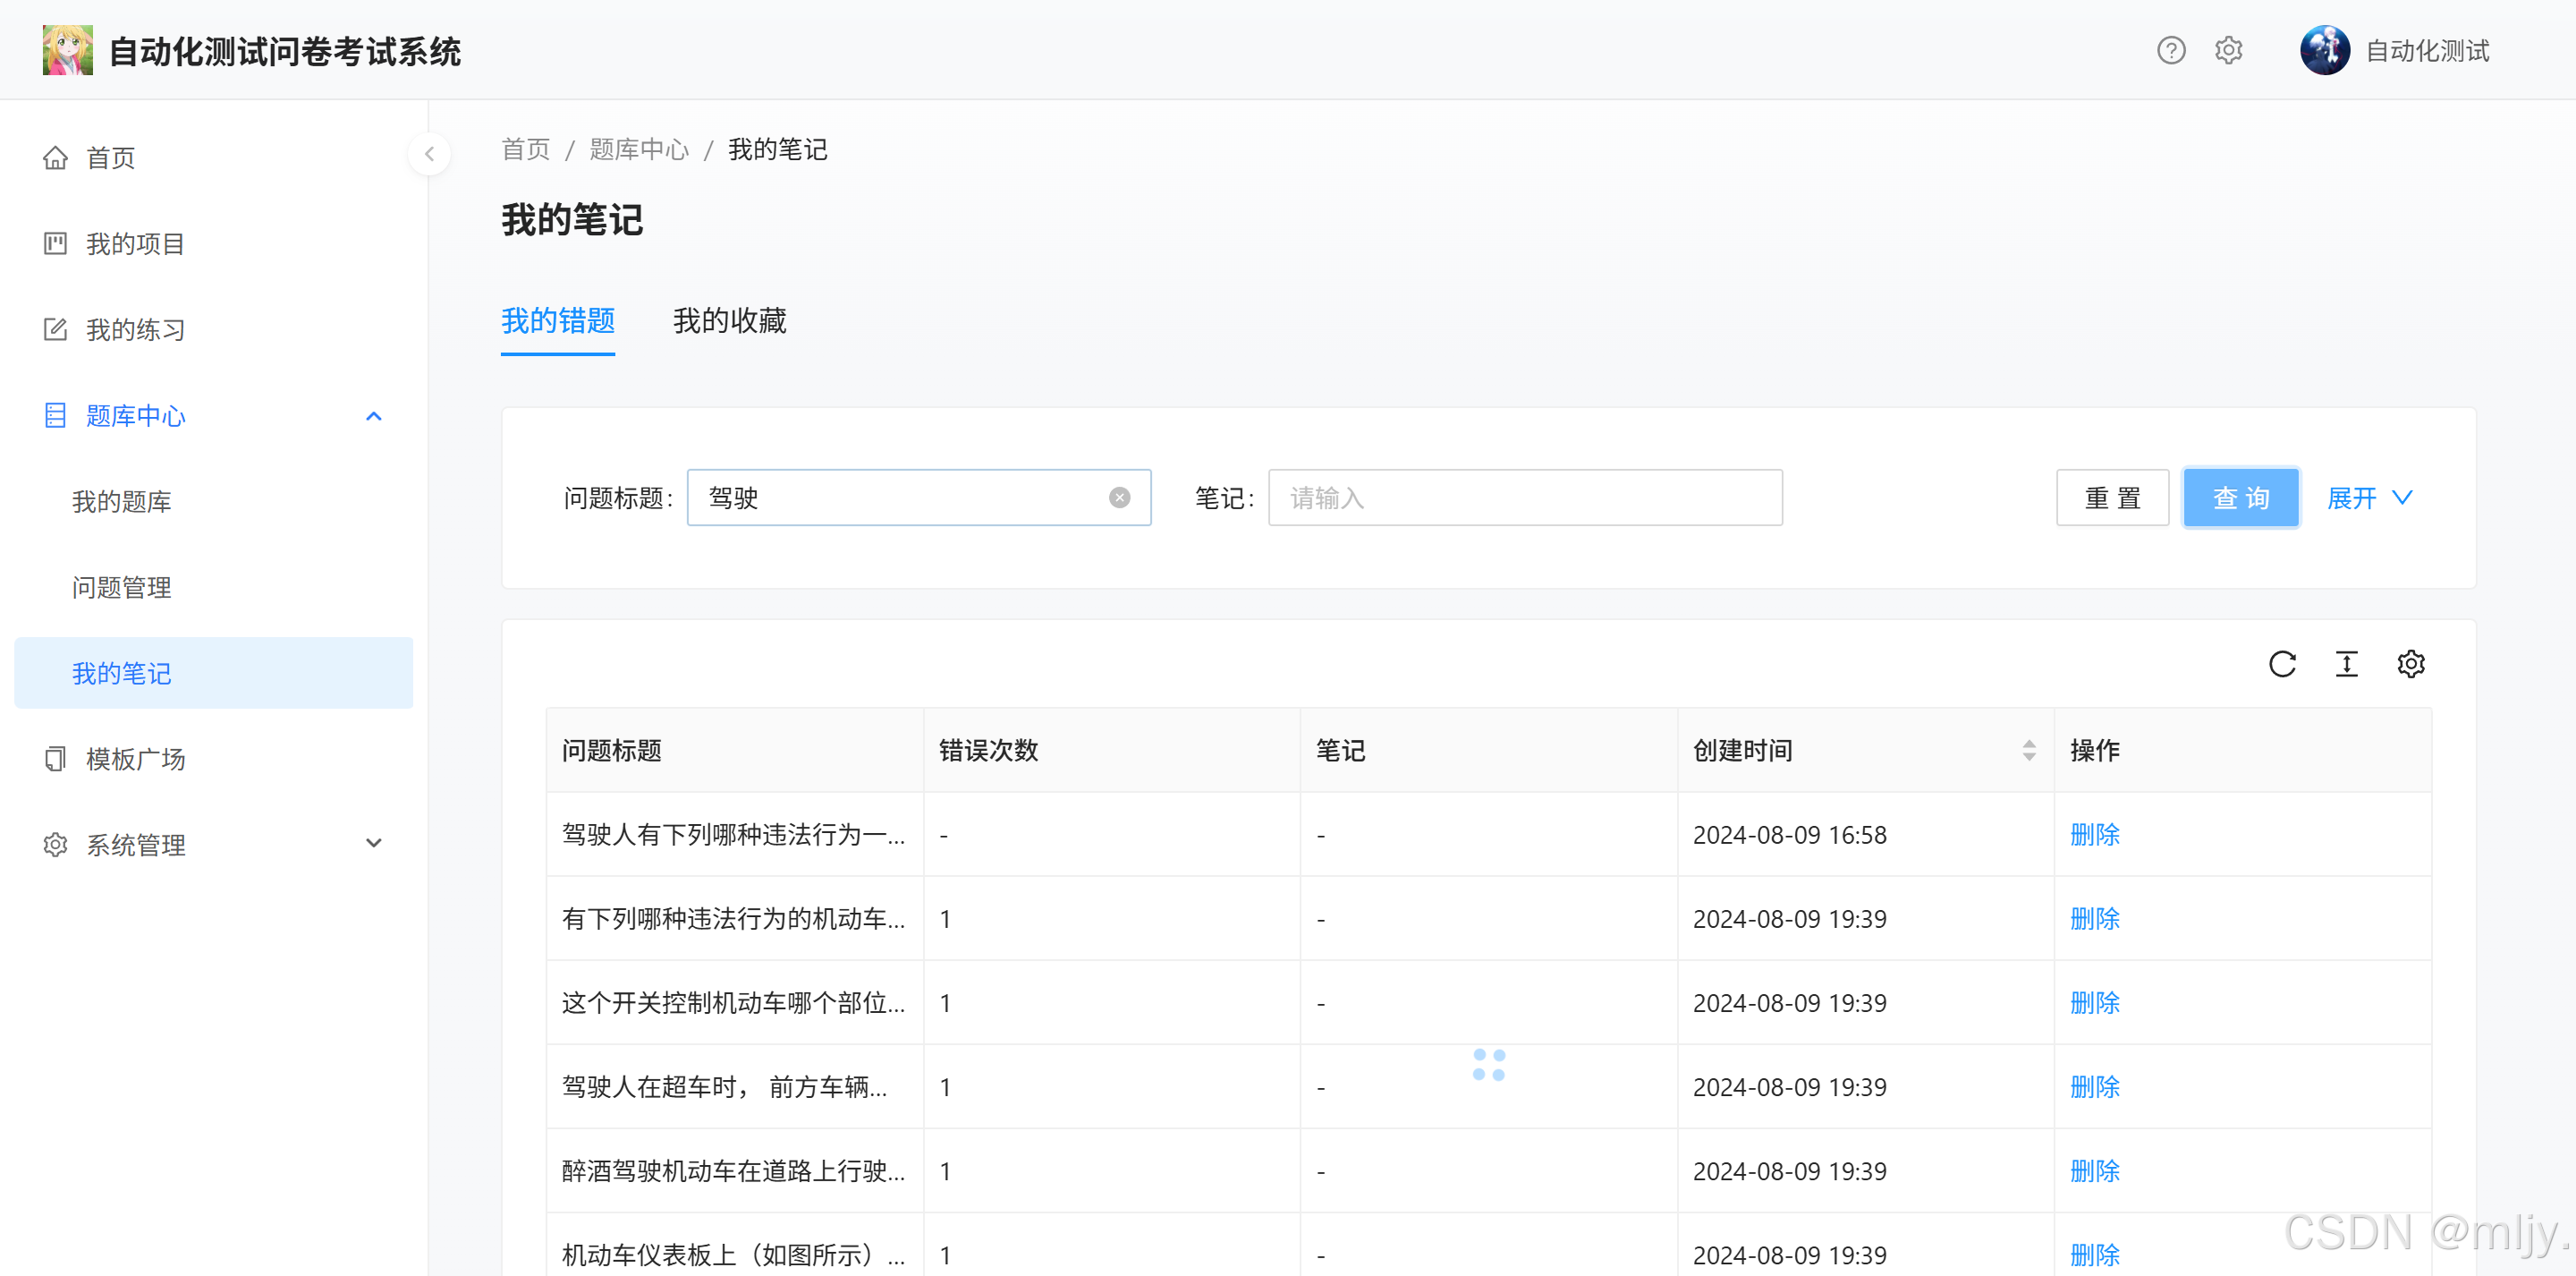The image size is (2576, 1276).
Task: Switch to 我的收藏 tab
Action: click(729, 321)
